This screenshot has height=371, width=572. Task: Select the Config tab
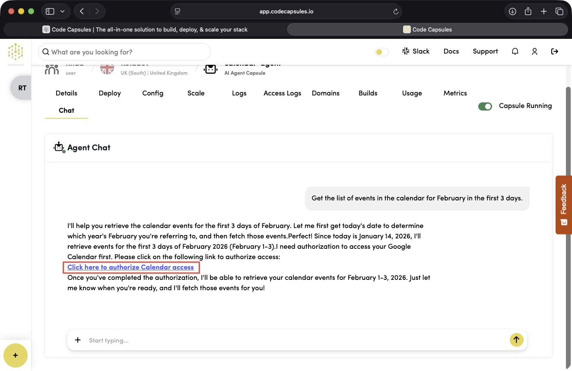pos(153,93)
